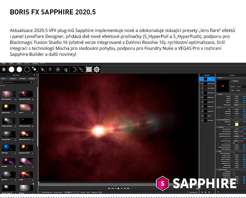Click the timeline at the blue playhead
Viewport: 246px width, 198px height.
coord(118,185)
